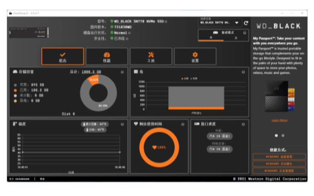Click the interface icon beside 接口速度
This screenshot has height=196, width=314.
point(197,124)
